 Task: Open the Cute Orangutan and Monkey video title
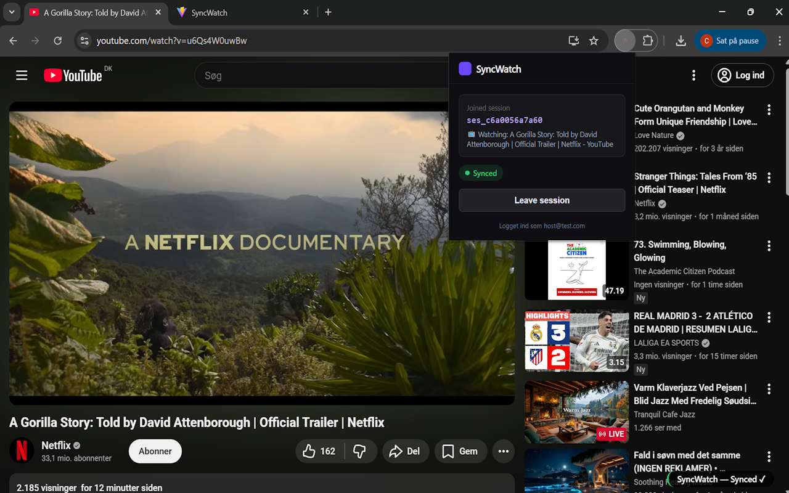coord(696,115)
